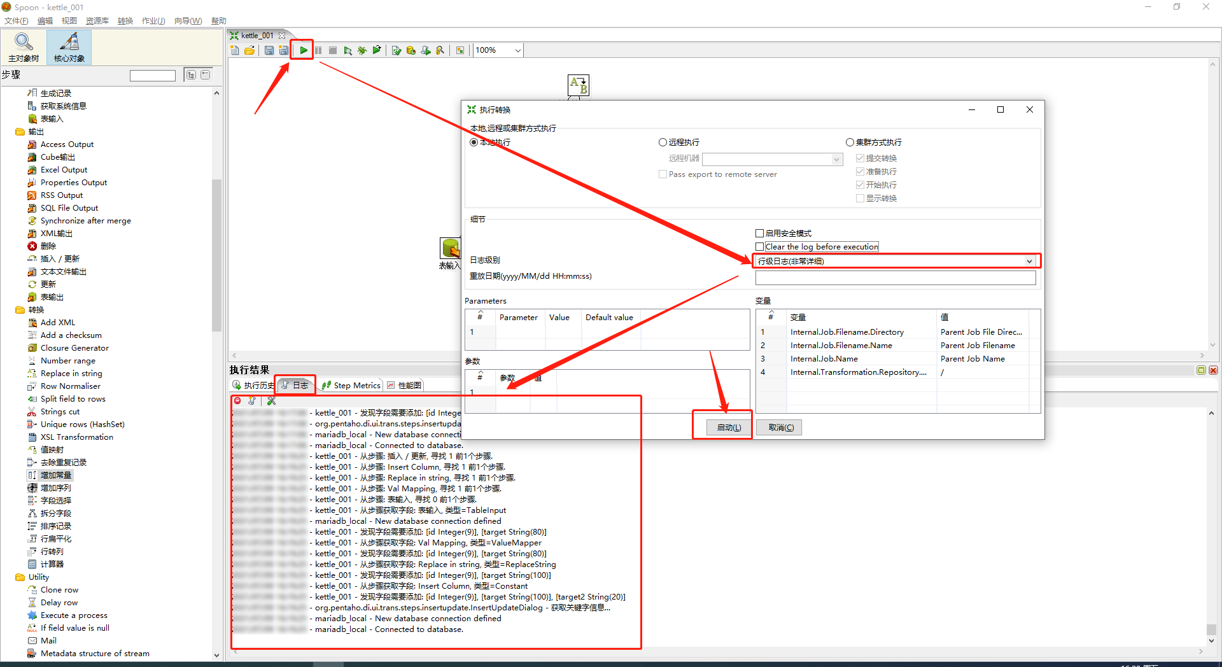This screenshot has width=1222, height=667.
Task: Pause the running transformation
Action: (318, 50)
